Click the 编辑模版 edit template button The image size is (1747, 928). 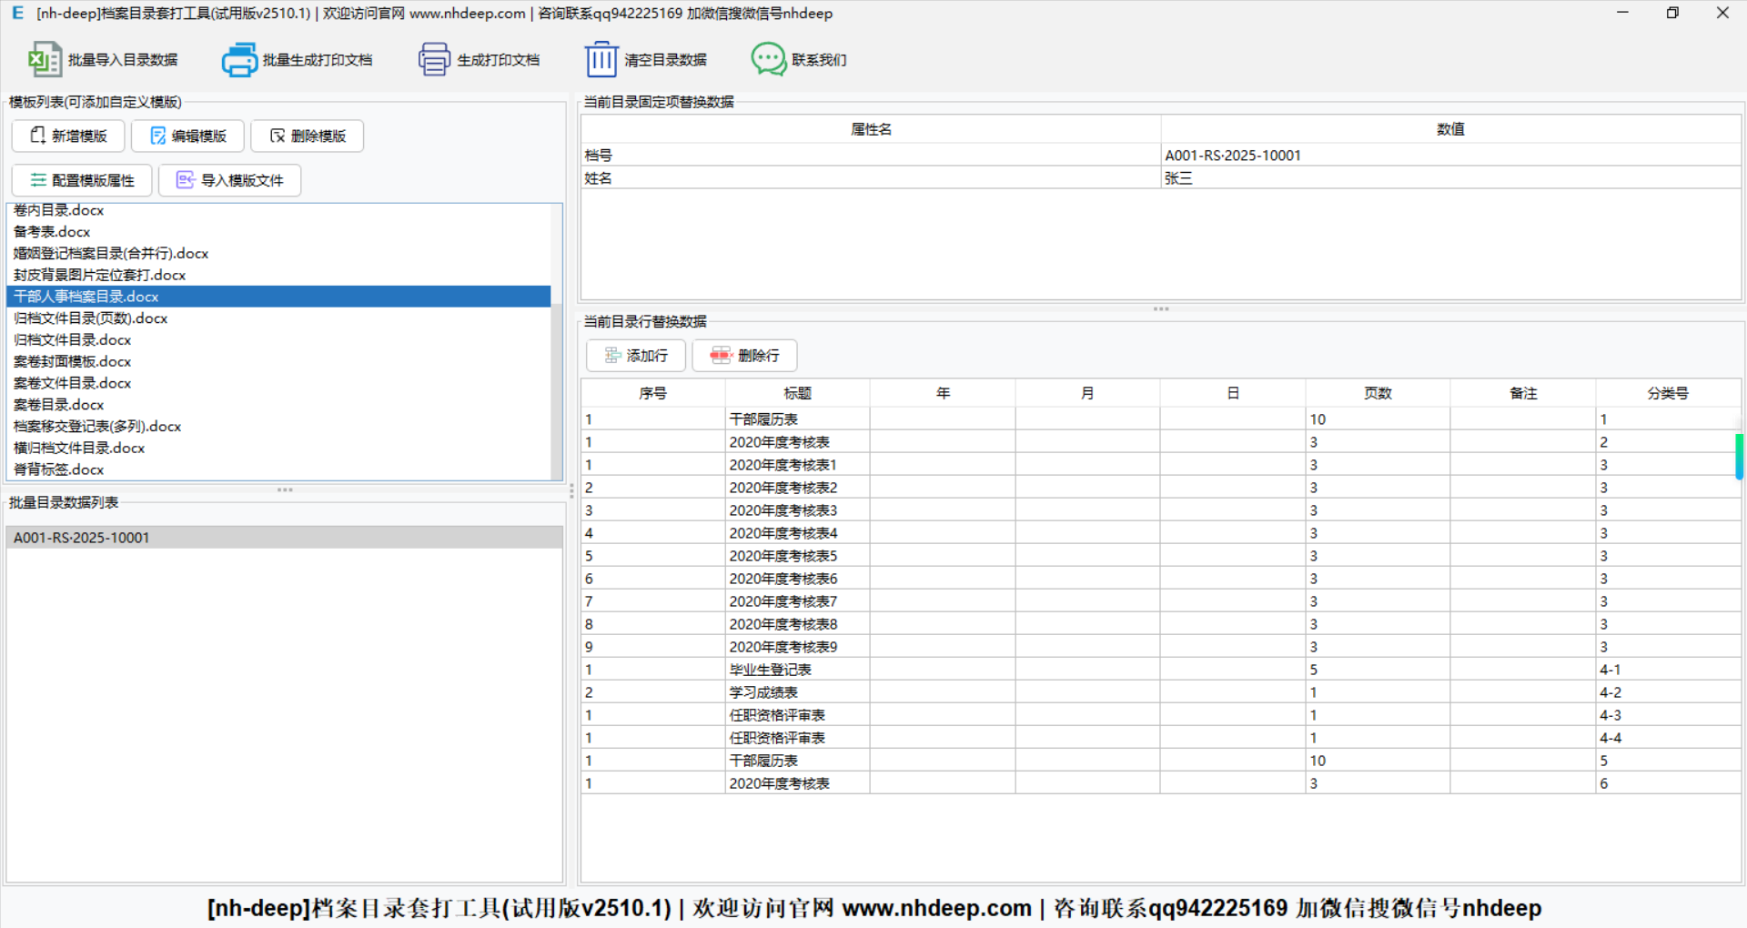[x=187, y=136]
